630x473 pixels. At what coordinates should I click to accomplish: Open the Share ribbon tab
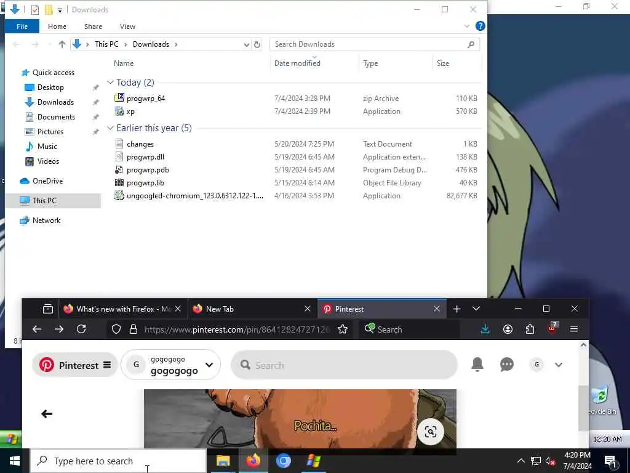click(93, 26)
